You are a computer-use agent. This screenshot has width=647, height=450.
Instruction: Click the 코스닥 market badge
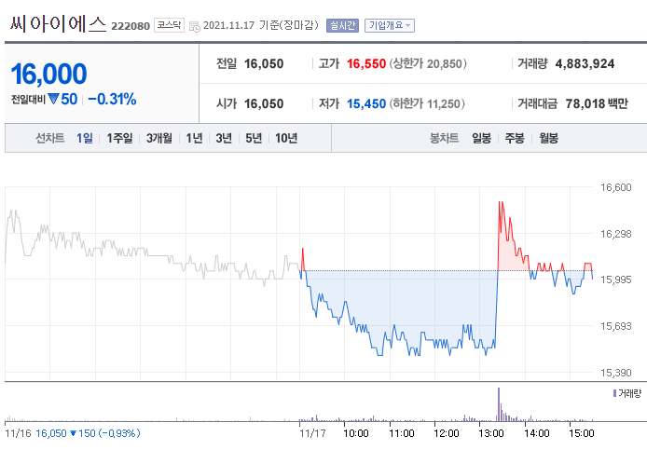(169, 25)
